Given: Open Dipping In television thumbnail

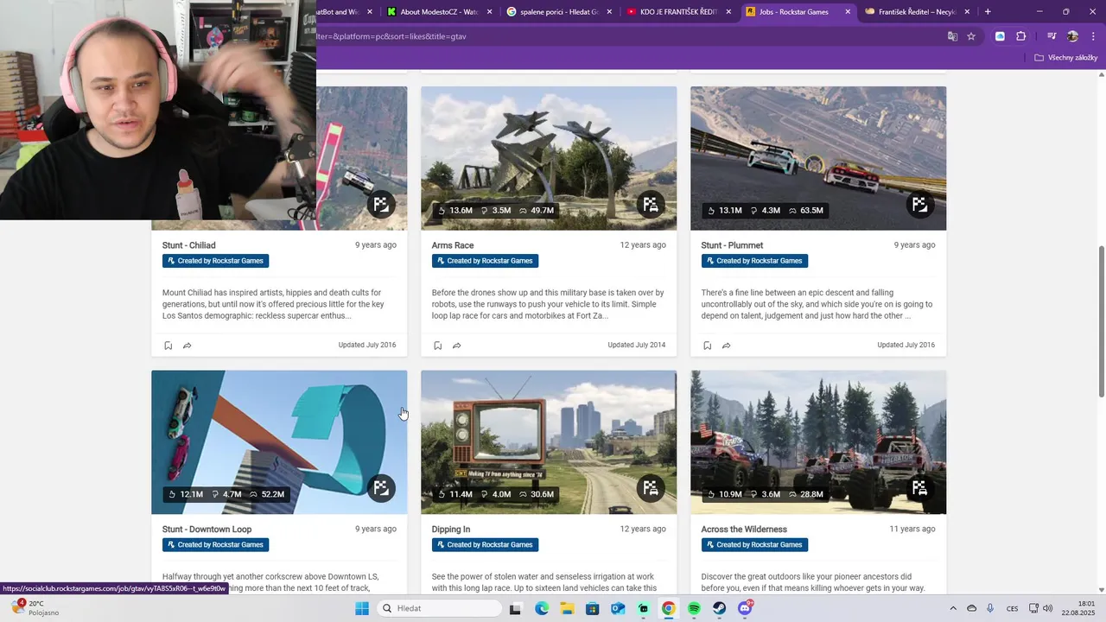Looking at the screenshot, I should [549, 442].
